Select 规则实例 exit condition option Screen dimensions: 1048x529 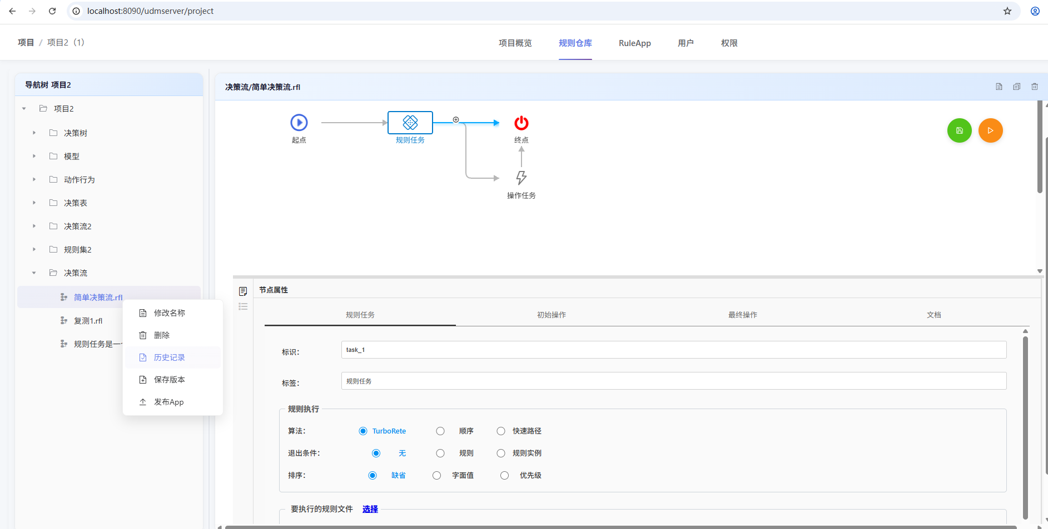click(x=501, y=454)
